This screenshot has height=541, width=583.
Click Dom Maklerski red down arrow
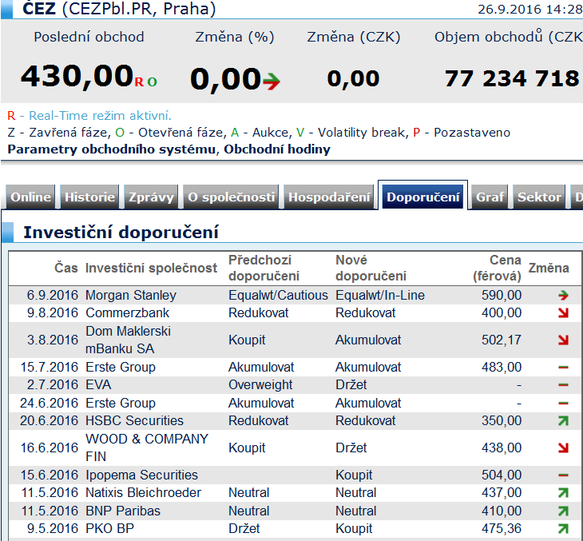(x=563, y=340)
